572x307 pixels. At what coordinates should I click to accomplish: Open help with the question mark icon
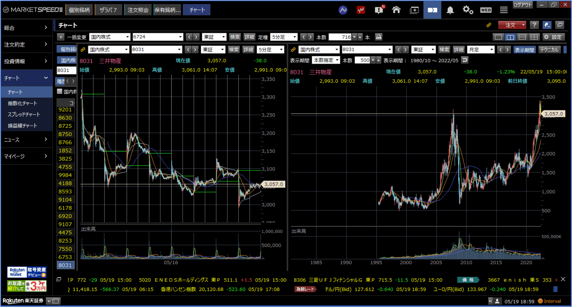(x=534, y=25)
